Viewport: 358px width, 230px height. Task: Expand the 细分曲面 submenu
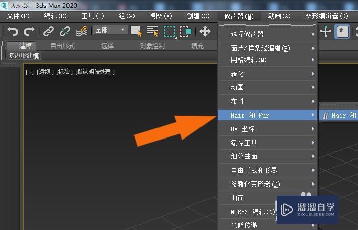[x=267, y=156]
